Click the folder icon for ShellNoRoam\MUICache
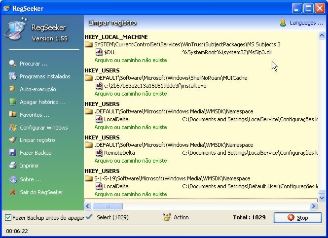 89,78
